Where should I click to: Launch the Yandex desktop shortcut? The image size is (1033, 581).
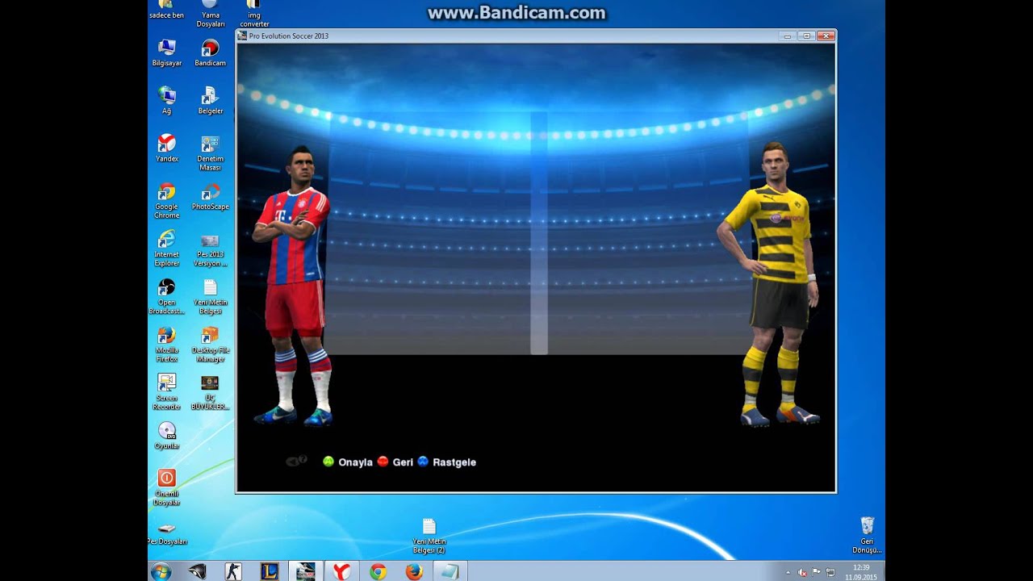pos(167,148)
